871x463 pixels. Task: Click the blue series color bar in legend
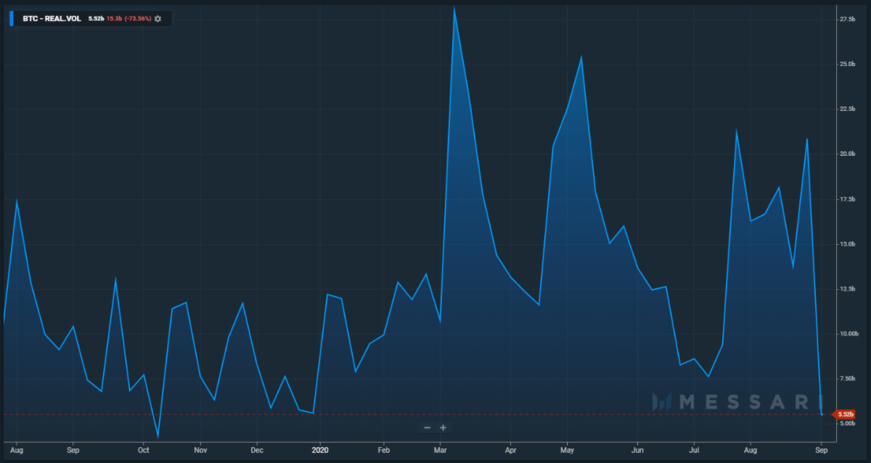click(x=11, y=17)
